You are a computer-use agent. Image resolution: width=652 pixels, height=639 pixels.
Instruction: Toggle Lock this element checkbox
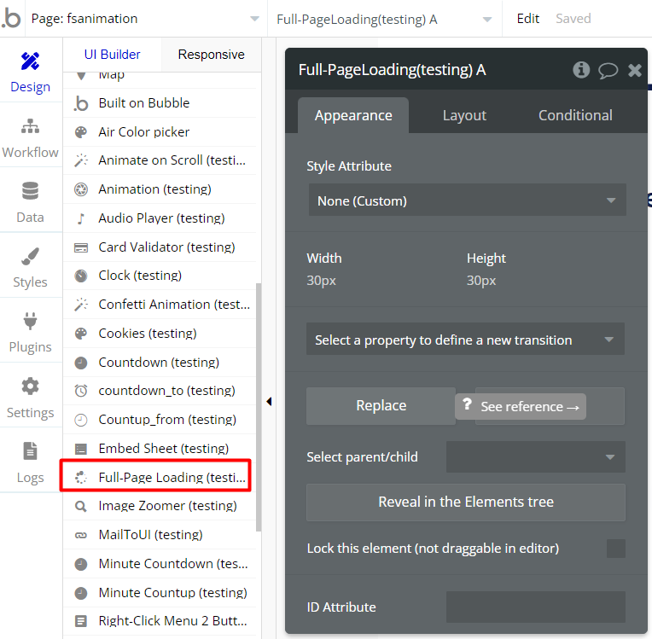[615, 549]
